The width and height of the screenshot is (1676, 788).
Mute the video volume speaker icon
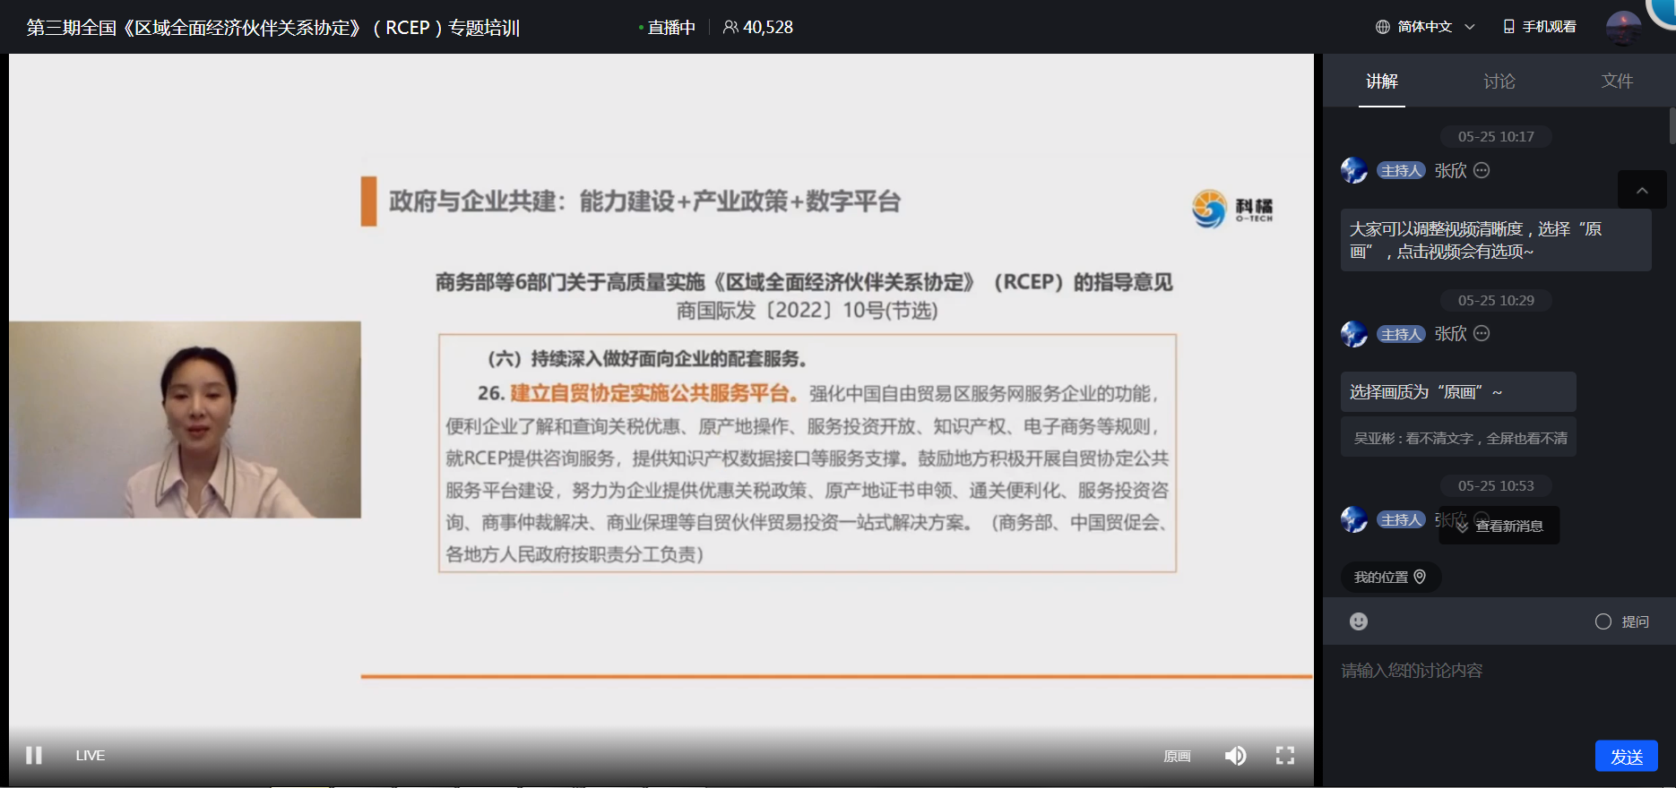click(1235, 756)
